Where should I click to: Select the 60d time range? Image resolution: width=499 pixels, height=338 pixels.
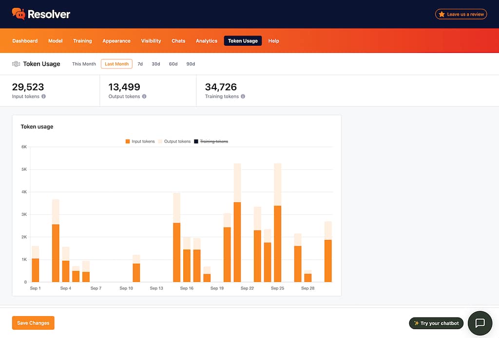[173, 64]
